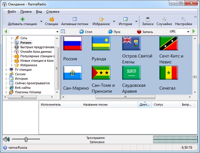Click the Stop (Стоп) playback button
Viewport: 200px width, 153px height.
coord(81,32)
